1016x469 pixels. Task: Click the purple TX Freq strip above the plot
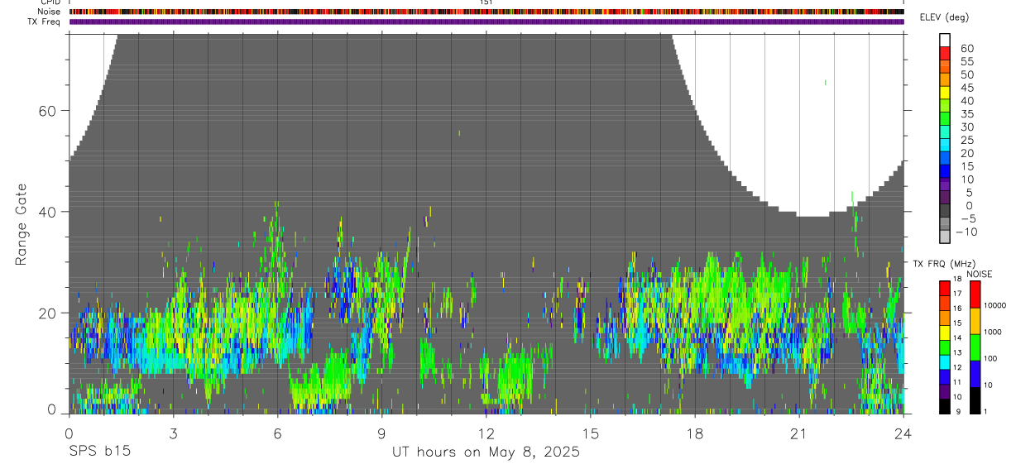(x=486, y=22)
